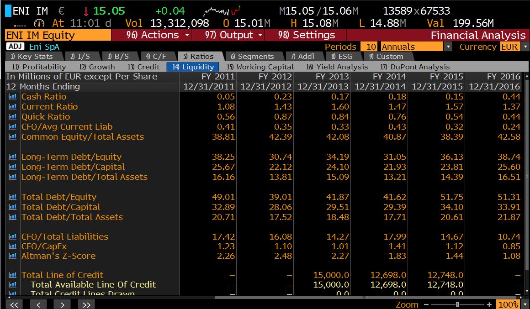Adjust the Zoom slider handle
530x309 pixels.
(457, 304)
